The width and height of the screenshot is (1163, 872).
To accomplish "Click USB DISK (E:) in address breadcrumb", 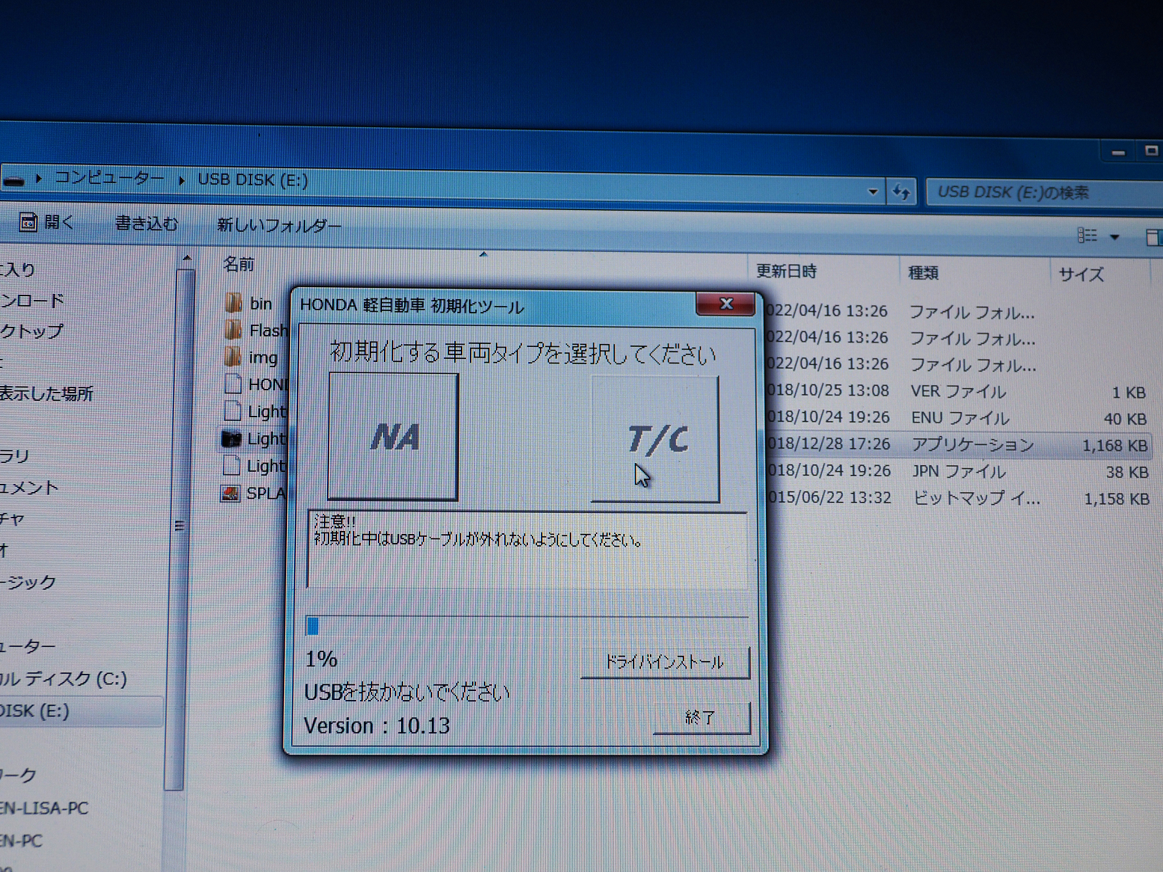I will point(253,180).
